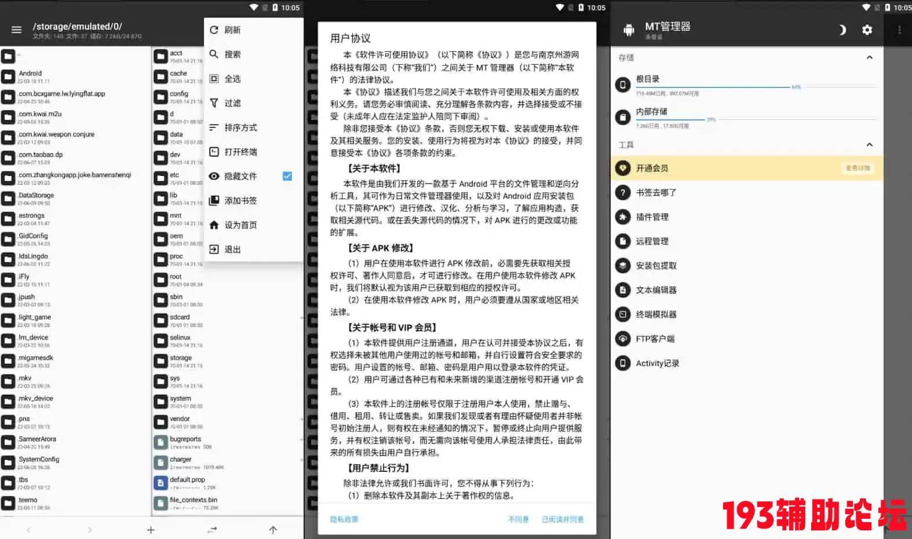Image resolution: width=912 pixels, height=539 pixels.
Task: Open the .estrongs folder
Action: point(75,218)
